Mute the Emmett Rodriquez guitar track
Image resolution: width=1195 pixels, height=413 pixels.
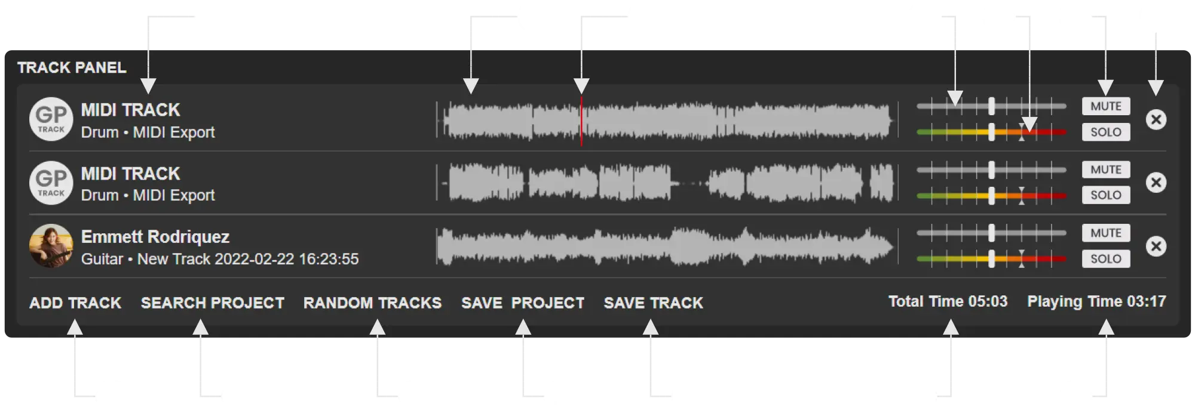tap(1106, 233)
